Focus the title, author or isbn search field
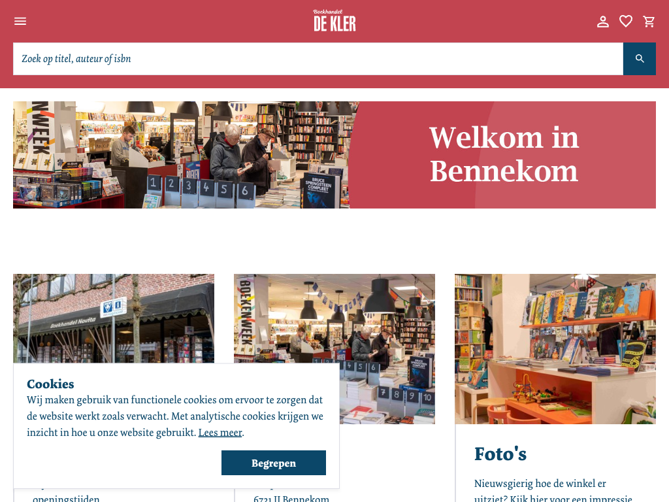The height and width of the screenshot is (502, 669). [318, 59]
